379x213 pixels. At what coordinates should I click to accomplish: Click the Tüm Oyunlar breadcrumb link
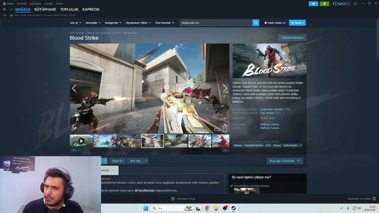77,33
